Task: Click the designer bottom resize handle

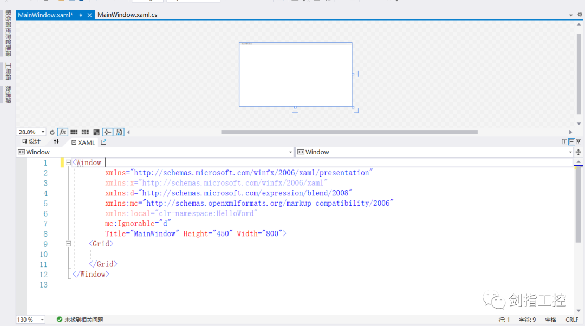Action: tap(295, 107)
